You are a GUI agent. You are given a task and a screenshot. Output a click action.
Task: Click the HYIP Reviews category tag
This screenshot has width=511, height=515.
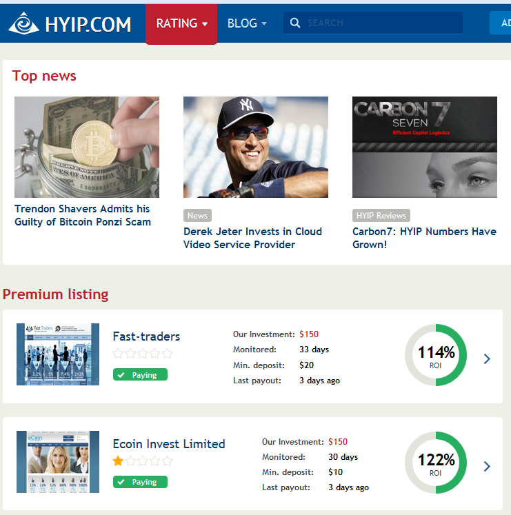(381, 216)
